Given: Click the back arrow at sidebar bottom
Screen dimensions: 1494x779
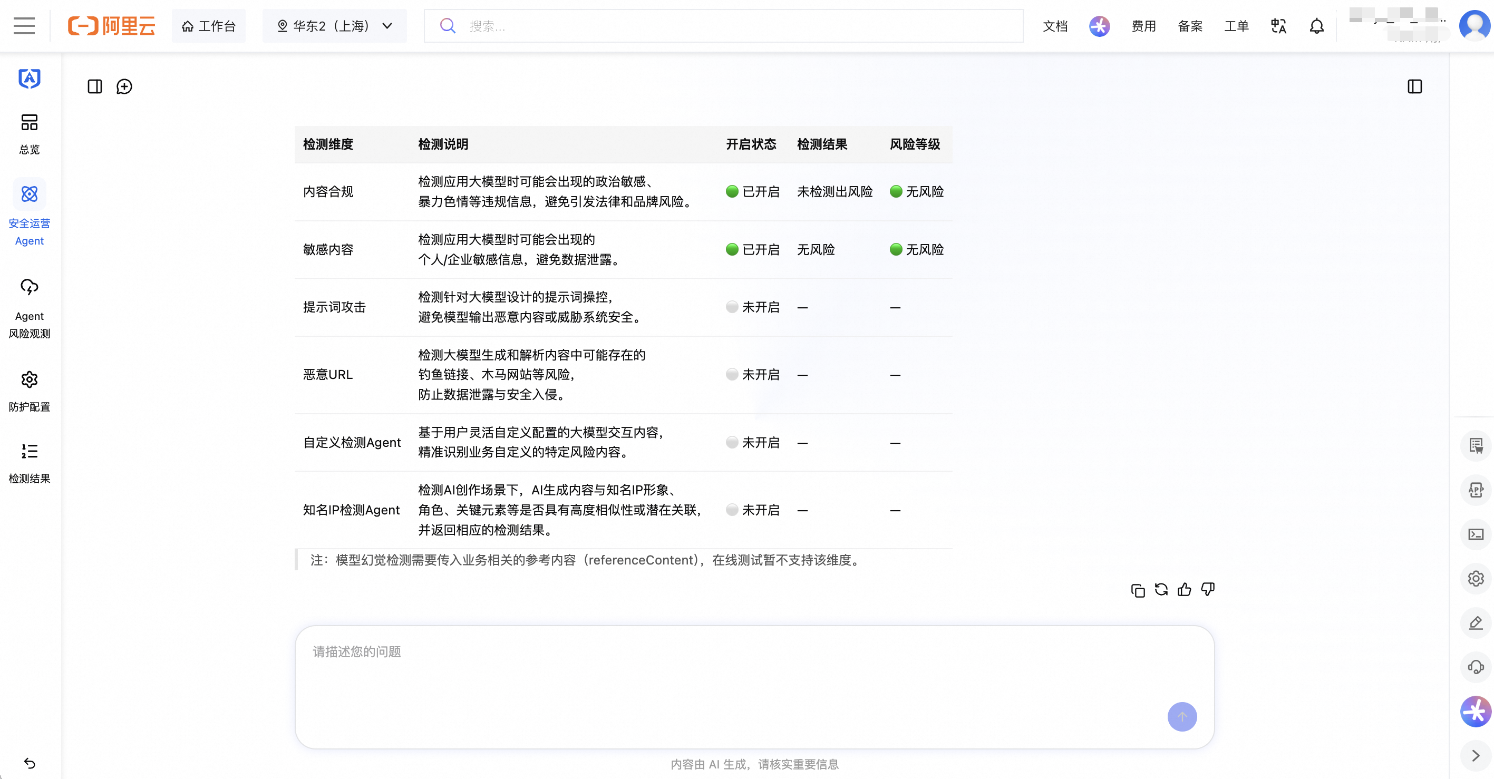Looking at the screenshot, I should pos(30,763).
